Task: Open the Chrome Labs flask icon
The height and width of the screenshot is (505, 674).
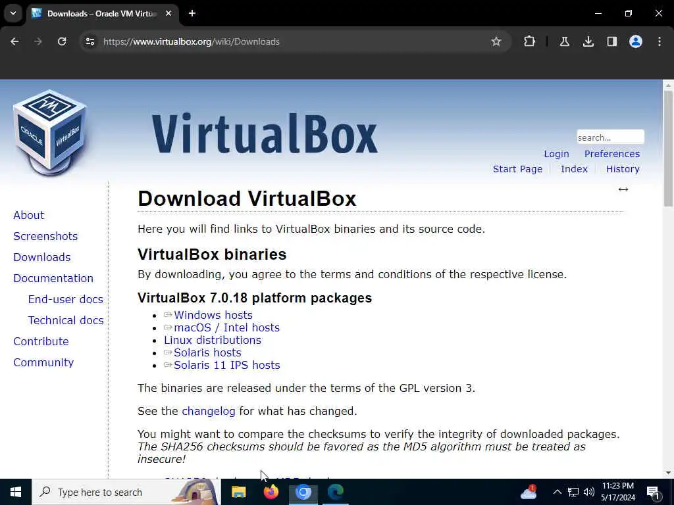Action: click(564, 41)
